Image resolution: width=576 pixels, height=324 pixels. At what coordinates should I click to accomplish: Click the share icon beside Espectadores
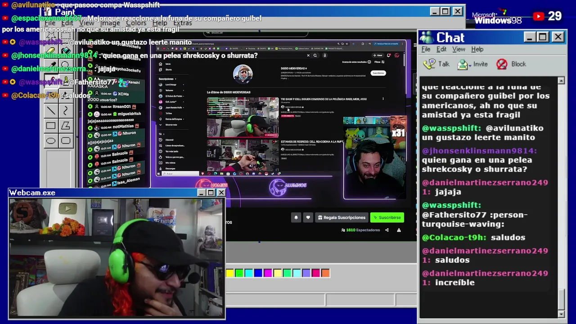[387, 230]
